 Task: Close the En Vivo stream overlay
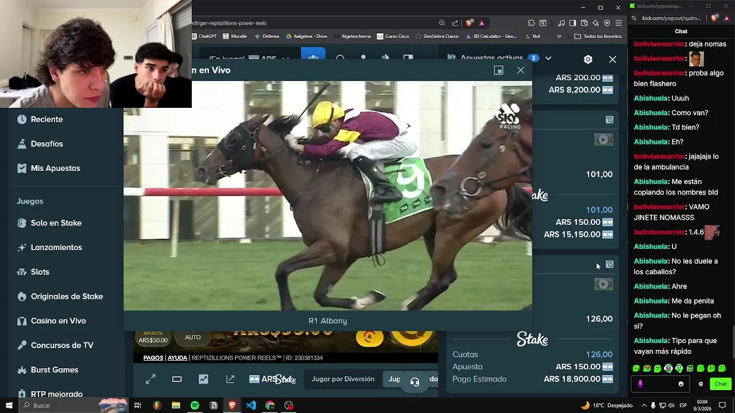pyautogui.click(x=521, y=70)
